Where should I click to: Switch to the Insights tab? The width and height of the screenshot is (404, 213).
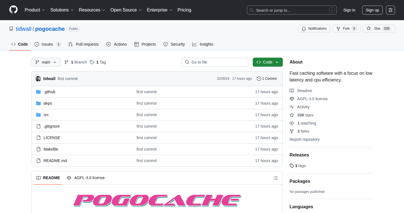[203, 44]
